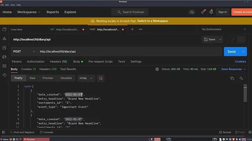Open the Pre-request Script tab
This screenshot has height=141, width=252.
tap(100, 61)
